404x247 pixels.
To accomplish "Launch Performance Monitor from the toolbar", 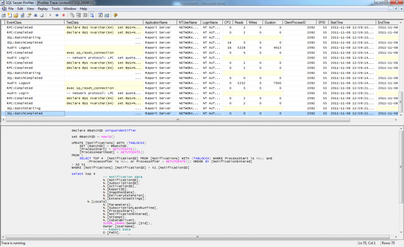I will point(107,15).
